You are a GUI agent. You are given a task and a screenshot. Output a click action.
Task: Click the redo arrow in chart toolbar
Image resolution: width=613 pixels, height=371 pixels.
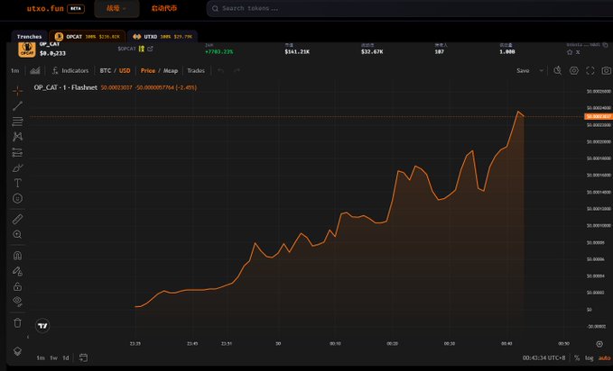pos(237,70)
